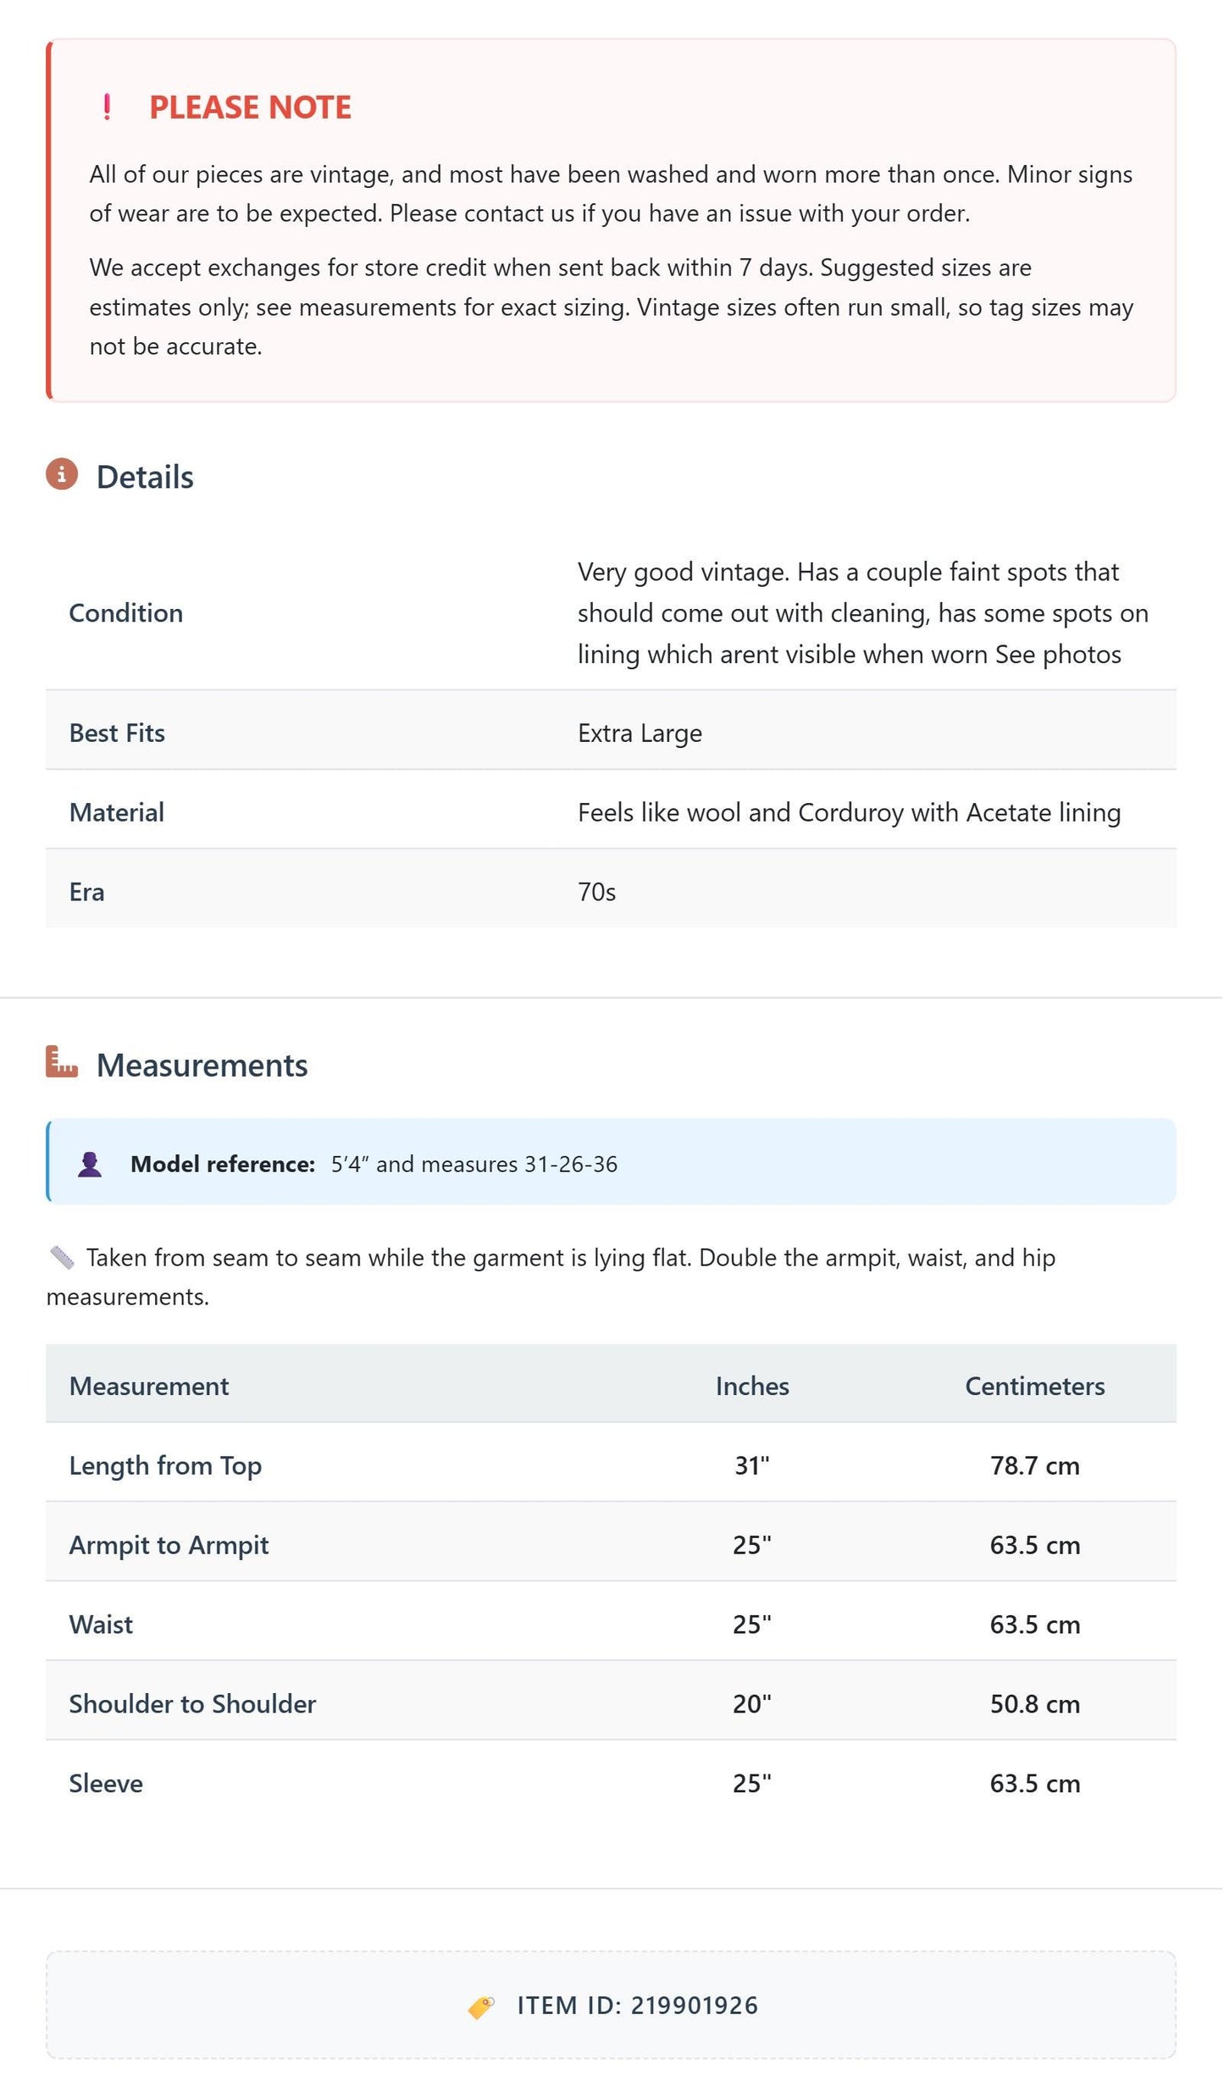Viewport: 1224px width, 2098px height.
Task: Select the Length from Top row
Action: (x=612, y=1464)
